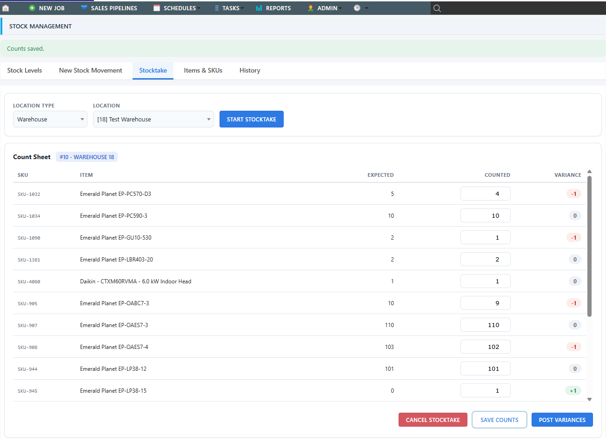The width and height of the screenshot is (606, 442).
Task: Edit counted value for SKU-907
Action: pyautogui.click(x=486, y=325)
